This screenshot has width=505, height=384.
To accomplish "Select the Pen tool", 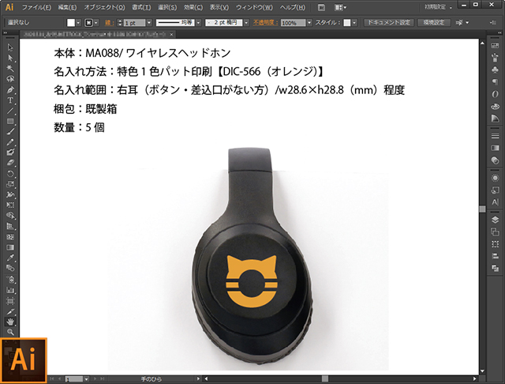I will click(10, 89).
